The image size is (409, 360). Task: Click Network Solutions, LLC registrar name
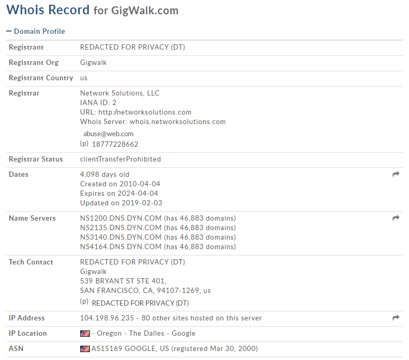(x=120, y=93)
